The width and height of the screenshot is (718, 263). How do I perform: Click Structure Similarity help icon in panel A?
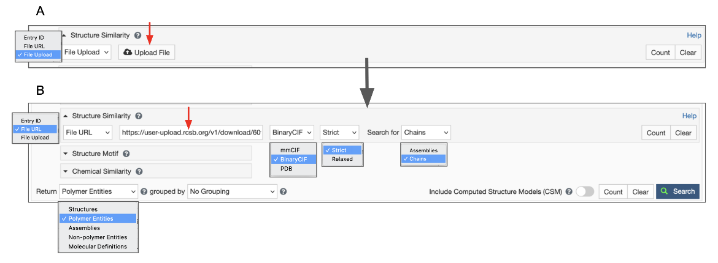137,35
